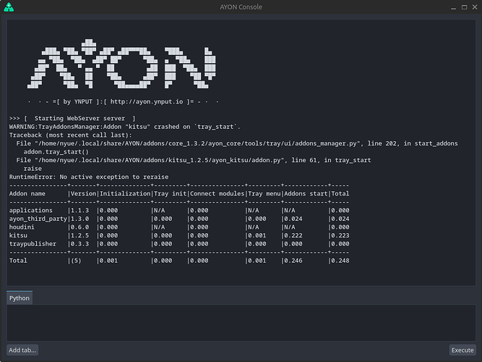Minimize the AYON Console window
The width and height of the screenshot is (482, 362).
pos(442,7)
